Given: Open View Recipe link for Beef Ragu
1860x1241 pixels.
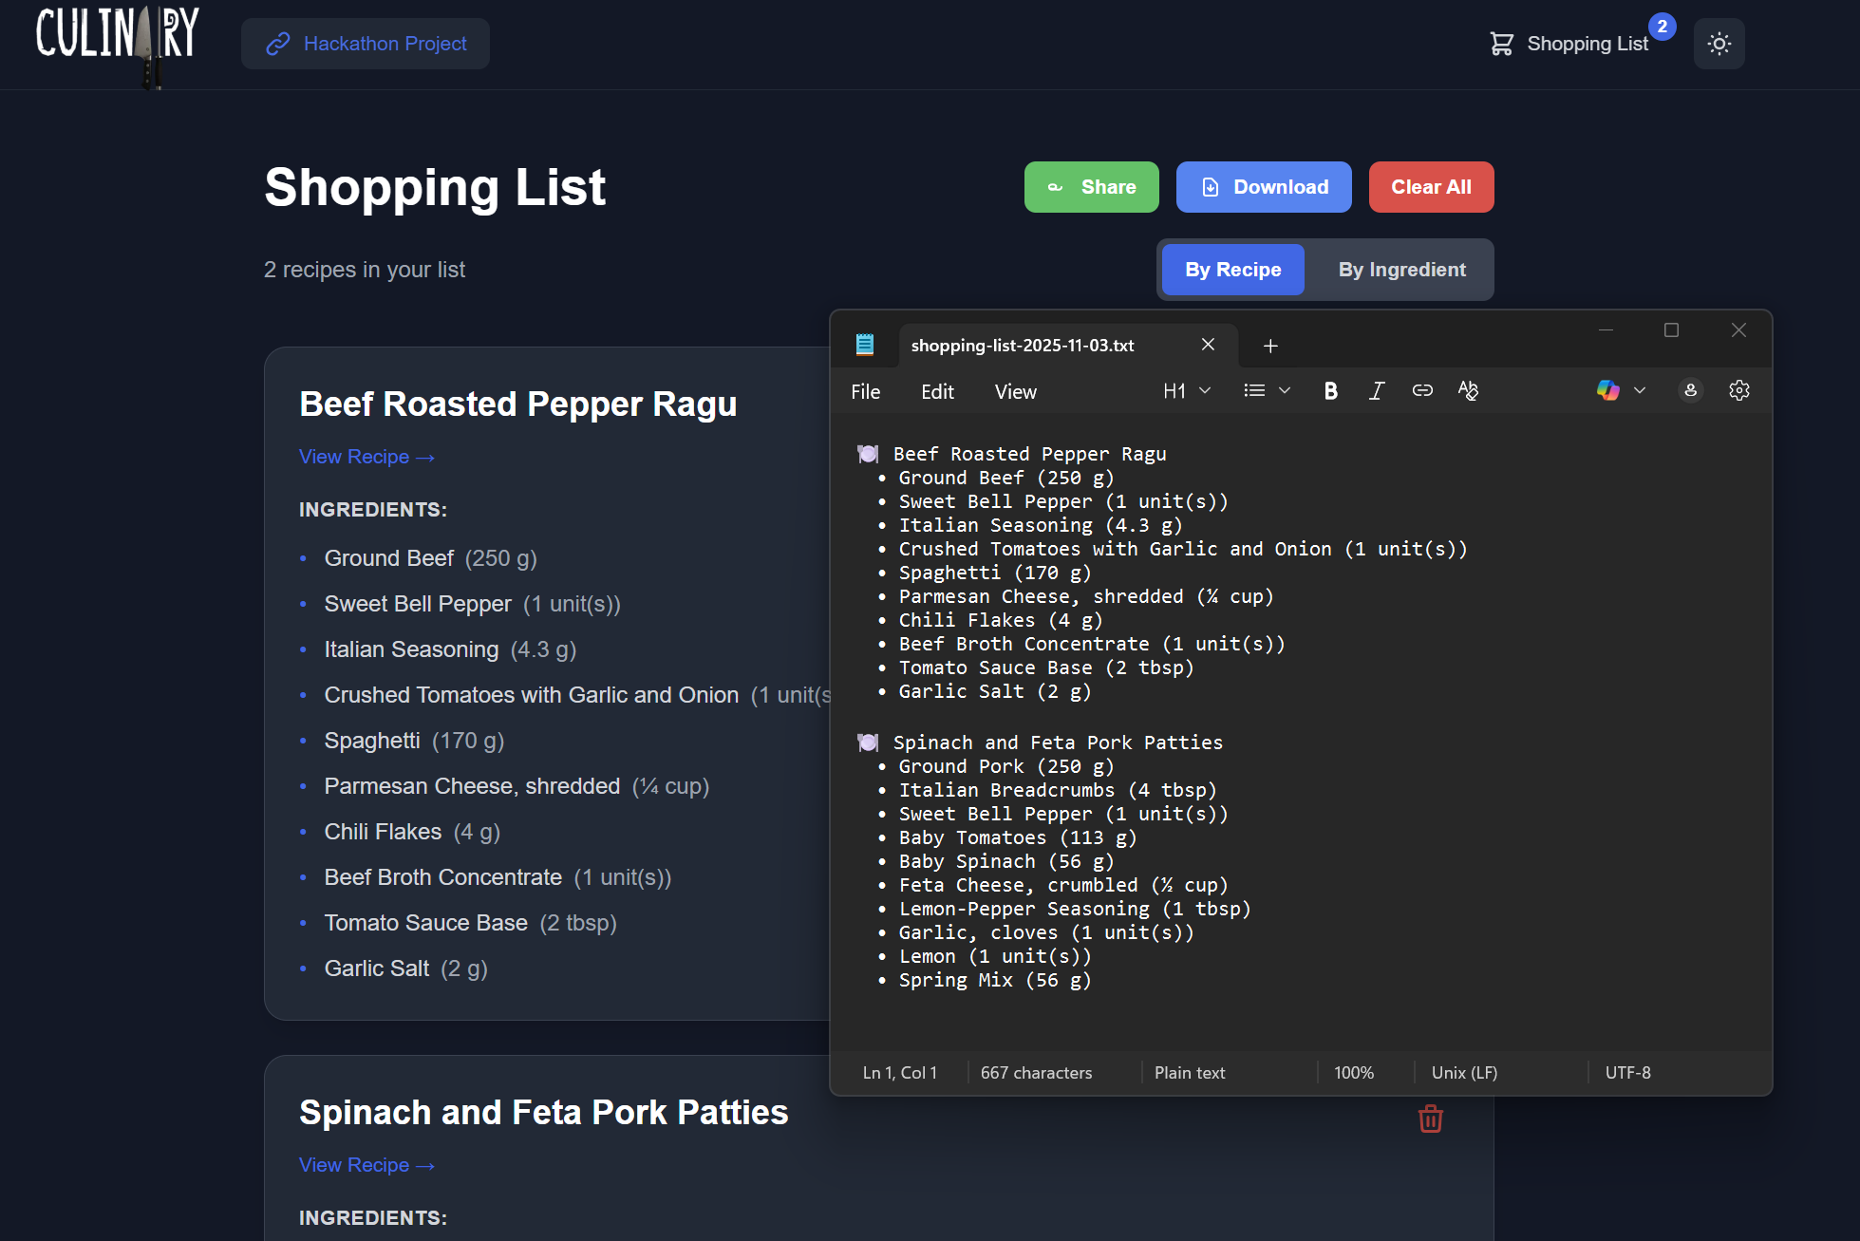Looking at the screenshot, I should point(366,457).
